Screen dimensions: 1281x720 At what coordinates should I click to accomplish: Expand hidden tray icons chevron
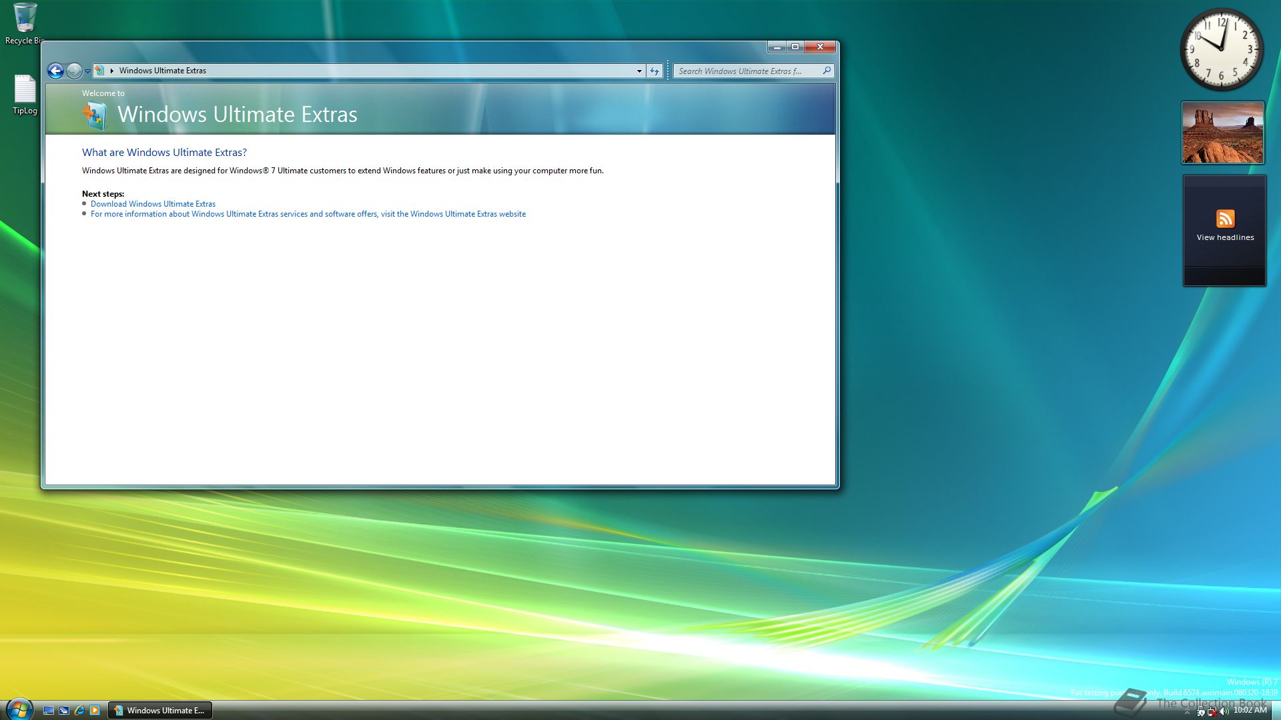[1187, 711]
